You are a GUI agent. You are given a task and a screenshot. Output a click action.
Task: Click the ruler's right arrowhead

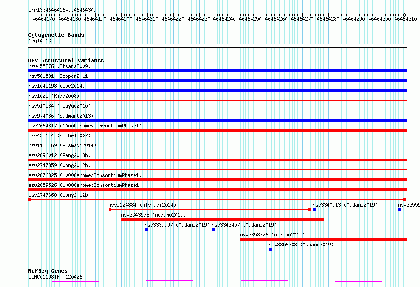coord(405,15)
